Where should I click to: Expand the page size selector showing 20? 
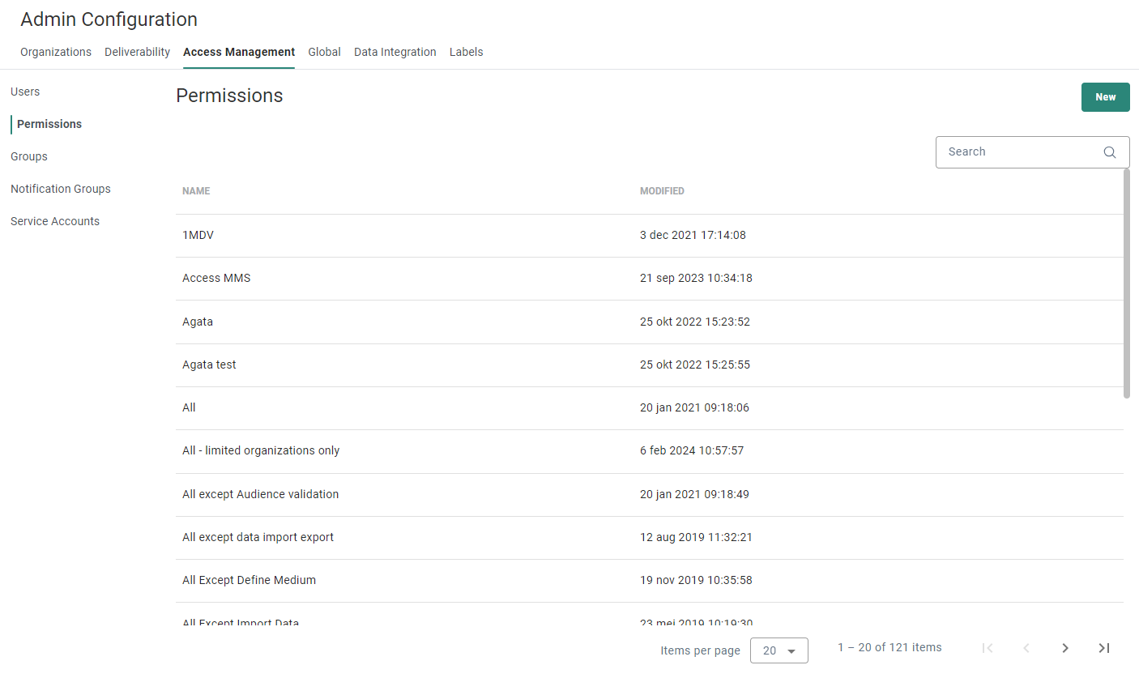pyautogui.click(x=779, y=650)
